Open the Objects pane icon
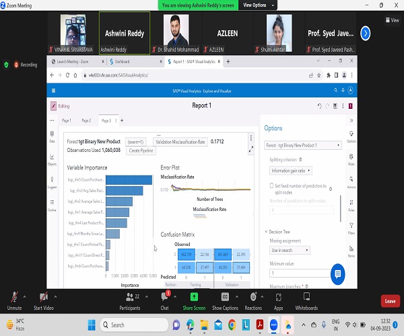This screenshot has width=404, height=336. point(52,159)
